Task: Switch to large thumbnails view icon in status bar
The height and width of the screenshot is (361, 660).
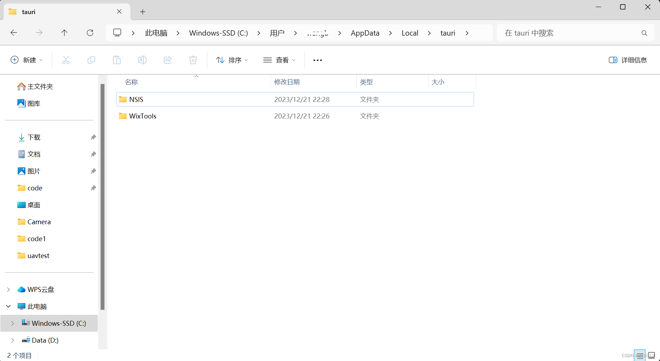Action: [x=652, y=355]
